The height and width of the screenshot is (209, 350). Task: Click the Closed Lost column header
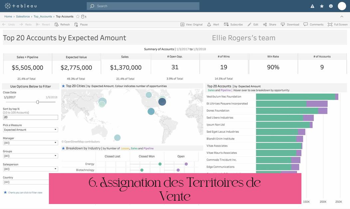click(x=112, y=157)
